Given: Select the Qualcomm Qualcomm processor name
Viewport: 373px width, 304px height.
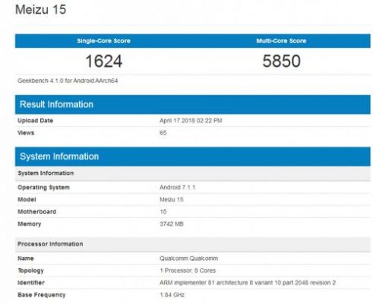Looking at the screenshot, I should pyautogui.click(x=188, y=258).
